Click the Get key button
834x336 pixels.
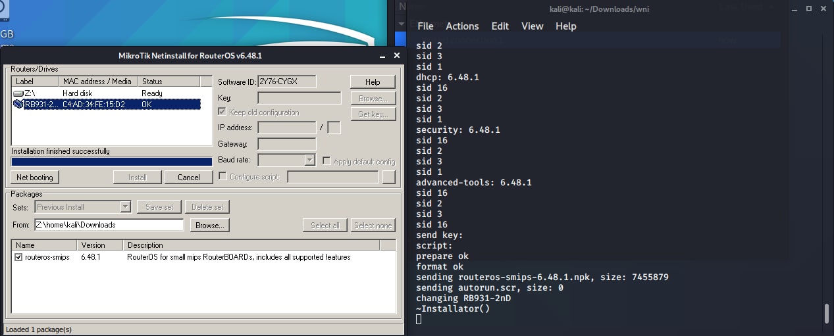373,114
